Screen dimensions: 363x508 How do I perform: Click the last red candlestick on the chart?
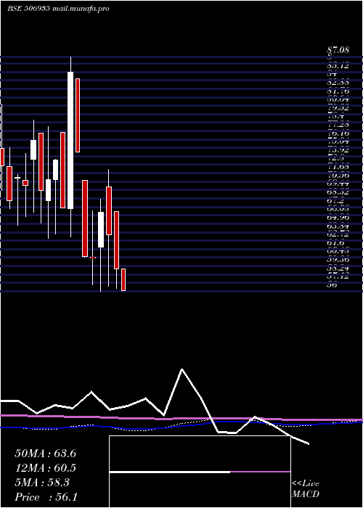tap(123, 279)
